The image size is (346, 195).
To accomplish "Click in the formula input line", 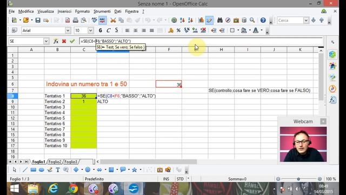I will (201, 41).
